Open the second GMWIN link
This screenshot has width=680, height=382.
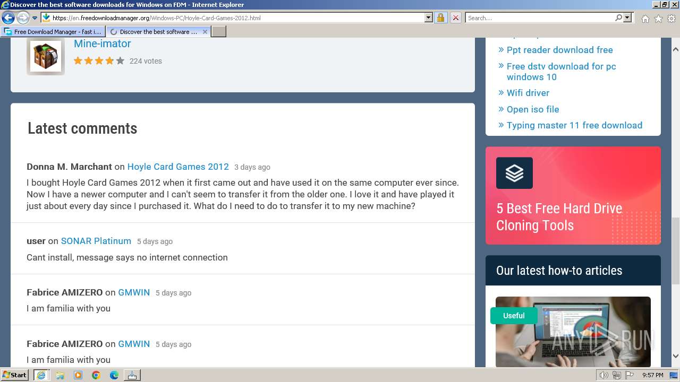[134, 344]
